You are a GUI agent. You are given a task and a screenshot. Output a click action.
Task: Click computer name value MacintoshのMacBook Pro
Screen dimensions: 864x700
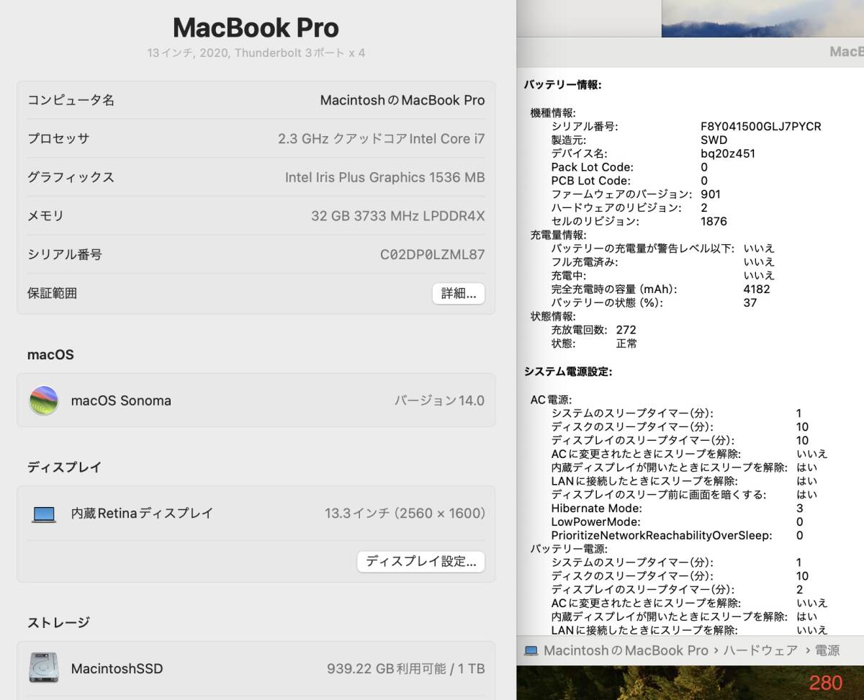[402, 100]
